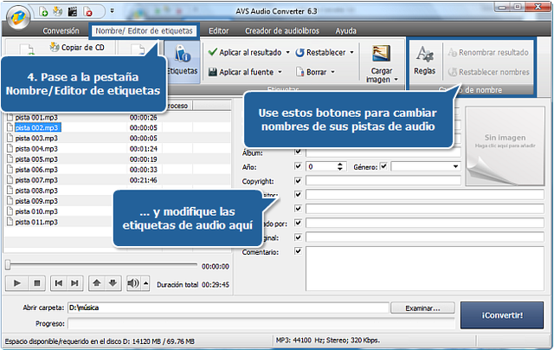The image size is (554, 350).
Task: Click Copiar de CD
Action: pos(77,48)
